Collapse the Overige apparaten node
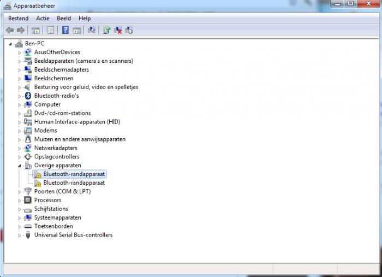The width and height of the screenshot is (382, 277). coord(19,166)
